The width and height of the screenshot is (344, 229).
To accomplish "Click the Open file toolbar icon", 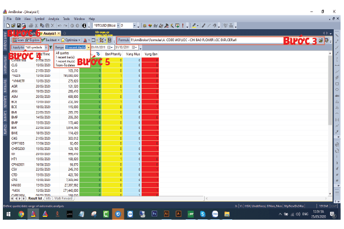I will 13,26.
